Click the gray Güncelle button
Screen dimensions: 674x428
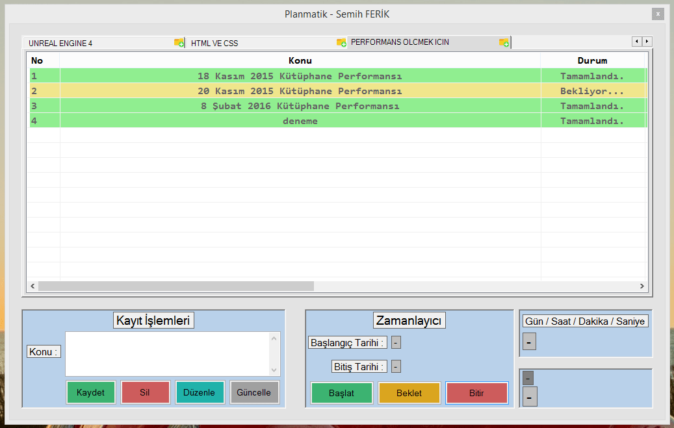point(254,392)
